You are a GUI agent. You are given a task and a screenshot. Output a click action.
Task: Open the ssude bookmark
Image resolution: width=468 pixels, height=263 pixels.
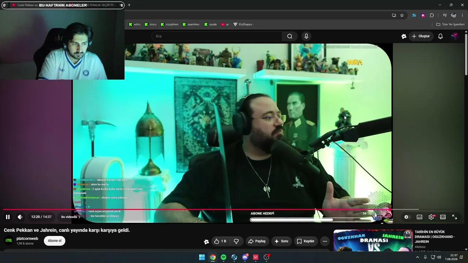(x=211, y=24)
